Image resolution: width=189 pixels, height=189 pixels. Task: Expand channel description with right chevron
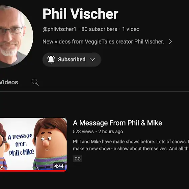[x=170, y=42]
